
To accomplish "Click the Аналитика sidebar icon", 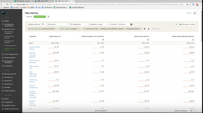I will [3, 81].
